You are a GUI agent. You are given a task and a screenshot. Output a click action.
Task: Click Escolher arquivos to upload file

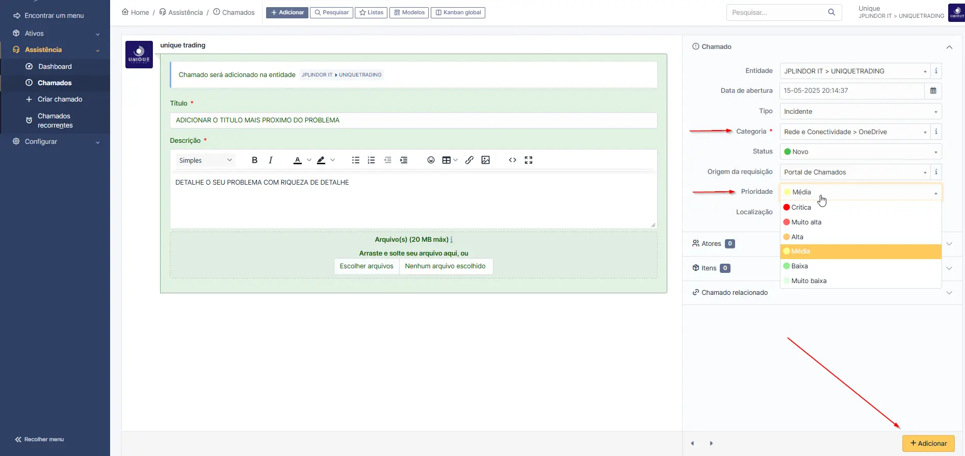pyautogui.click(x=367, y=266)
